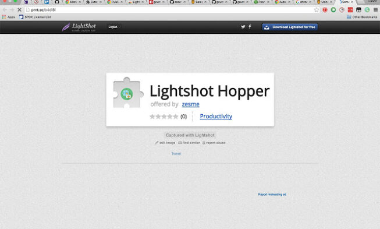Click the clock-shaped extension icon
This screenshot has height=229, width=380.
point(342,10)
